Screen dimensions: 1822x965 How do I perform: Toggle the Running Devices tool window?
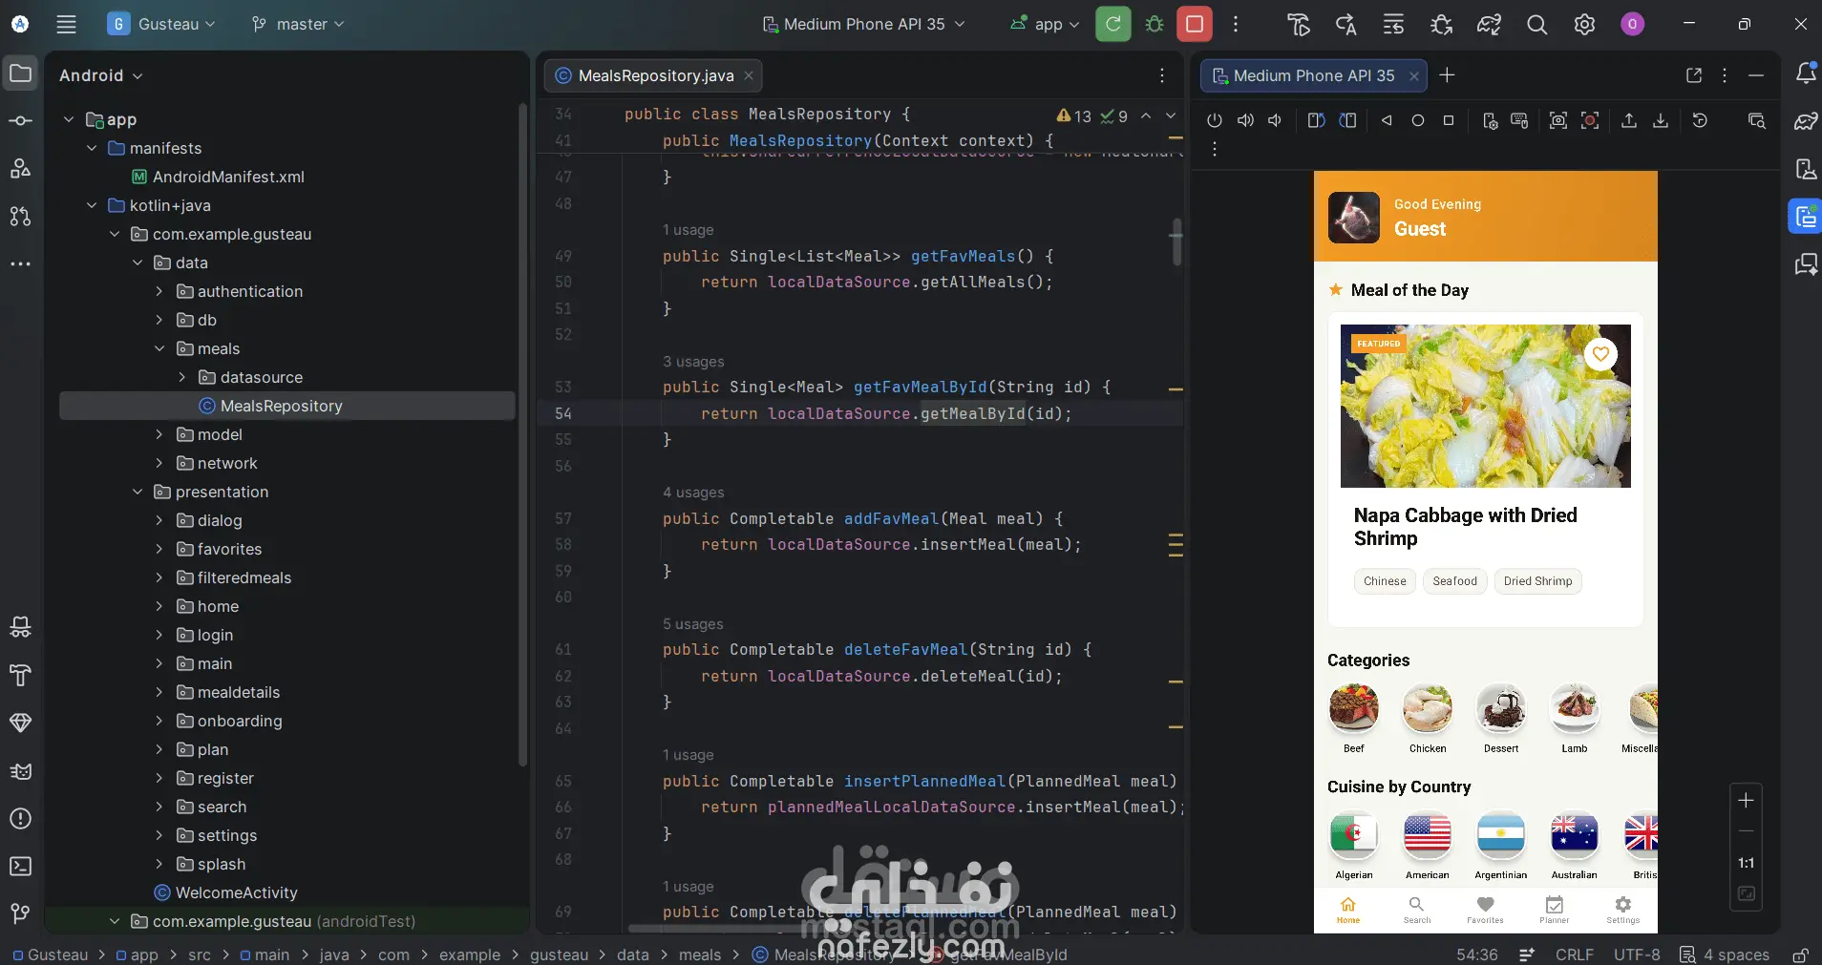(x=1806, y=217)
